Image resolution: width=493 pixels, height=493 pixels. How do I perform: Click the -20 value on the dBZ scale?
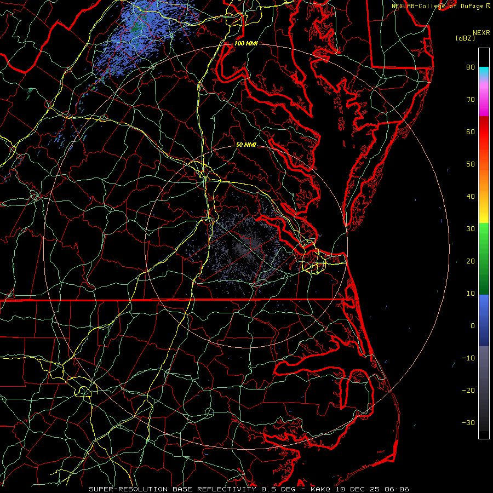point(468,391)
